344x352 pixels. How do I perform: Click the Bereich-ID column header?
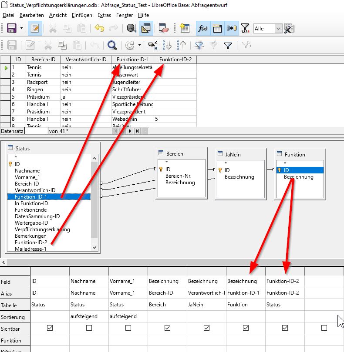(43, 60)
